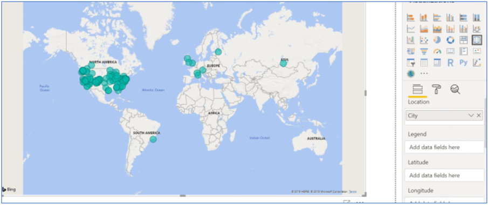This screenshot has width=488, height=205.
Task: Select the Gauge visual
Action: (437, 51)
